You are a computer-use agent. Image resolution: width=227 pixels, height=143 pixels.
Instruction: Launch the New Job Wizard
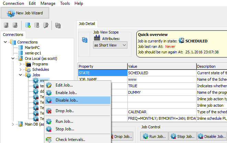pos(25,13)
